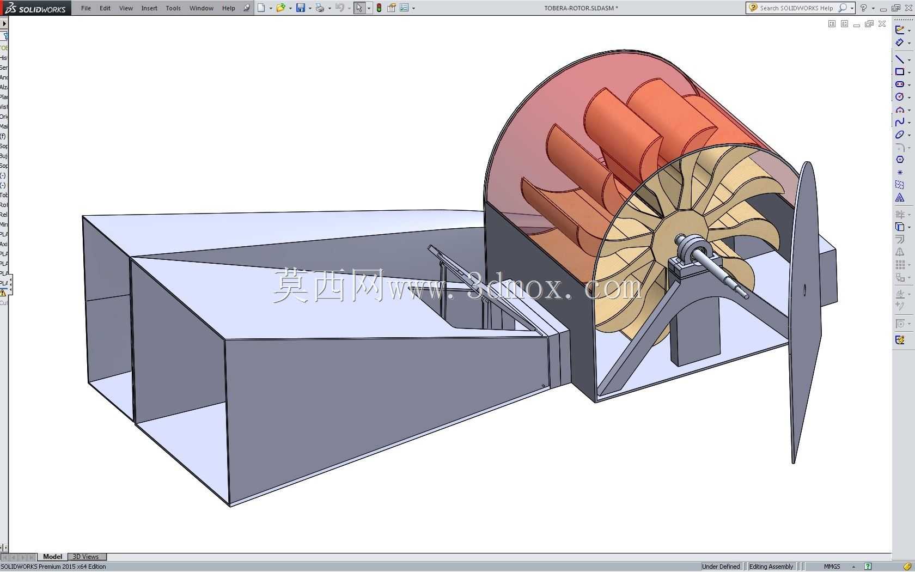This screenshot has width=915, height=572.
Task: Select the Polygon sketch tool
Action: pos(900,160)
